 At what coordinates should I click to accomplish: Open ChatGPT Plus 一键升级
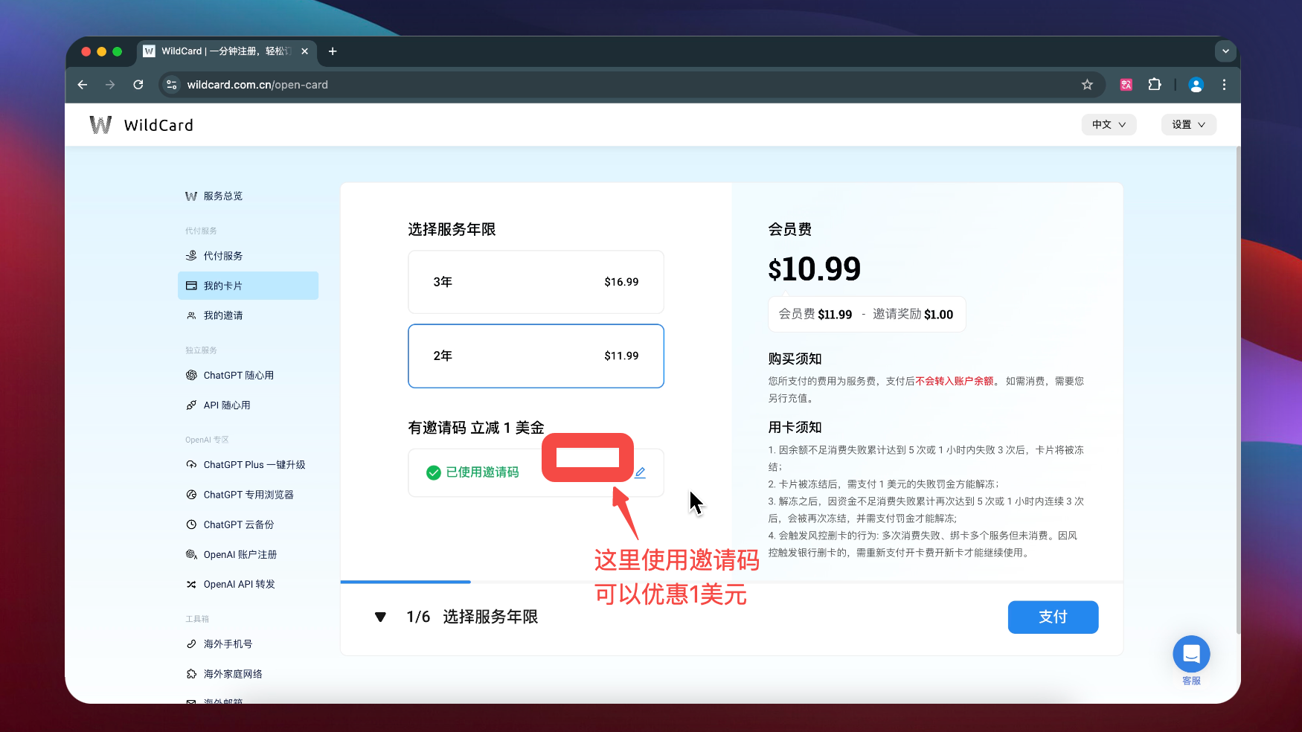248,465
